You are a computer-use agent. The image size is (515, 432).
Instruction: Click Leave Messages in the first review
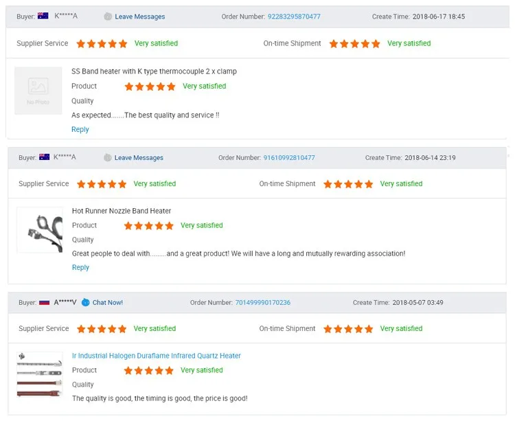140,16
